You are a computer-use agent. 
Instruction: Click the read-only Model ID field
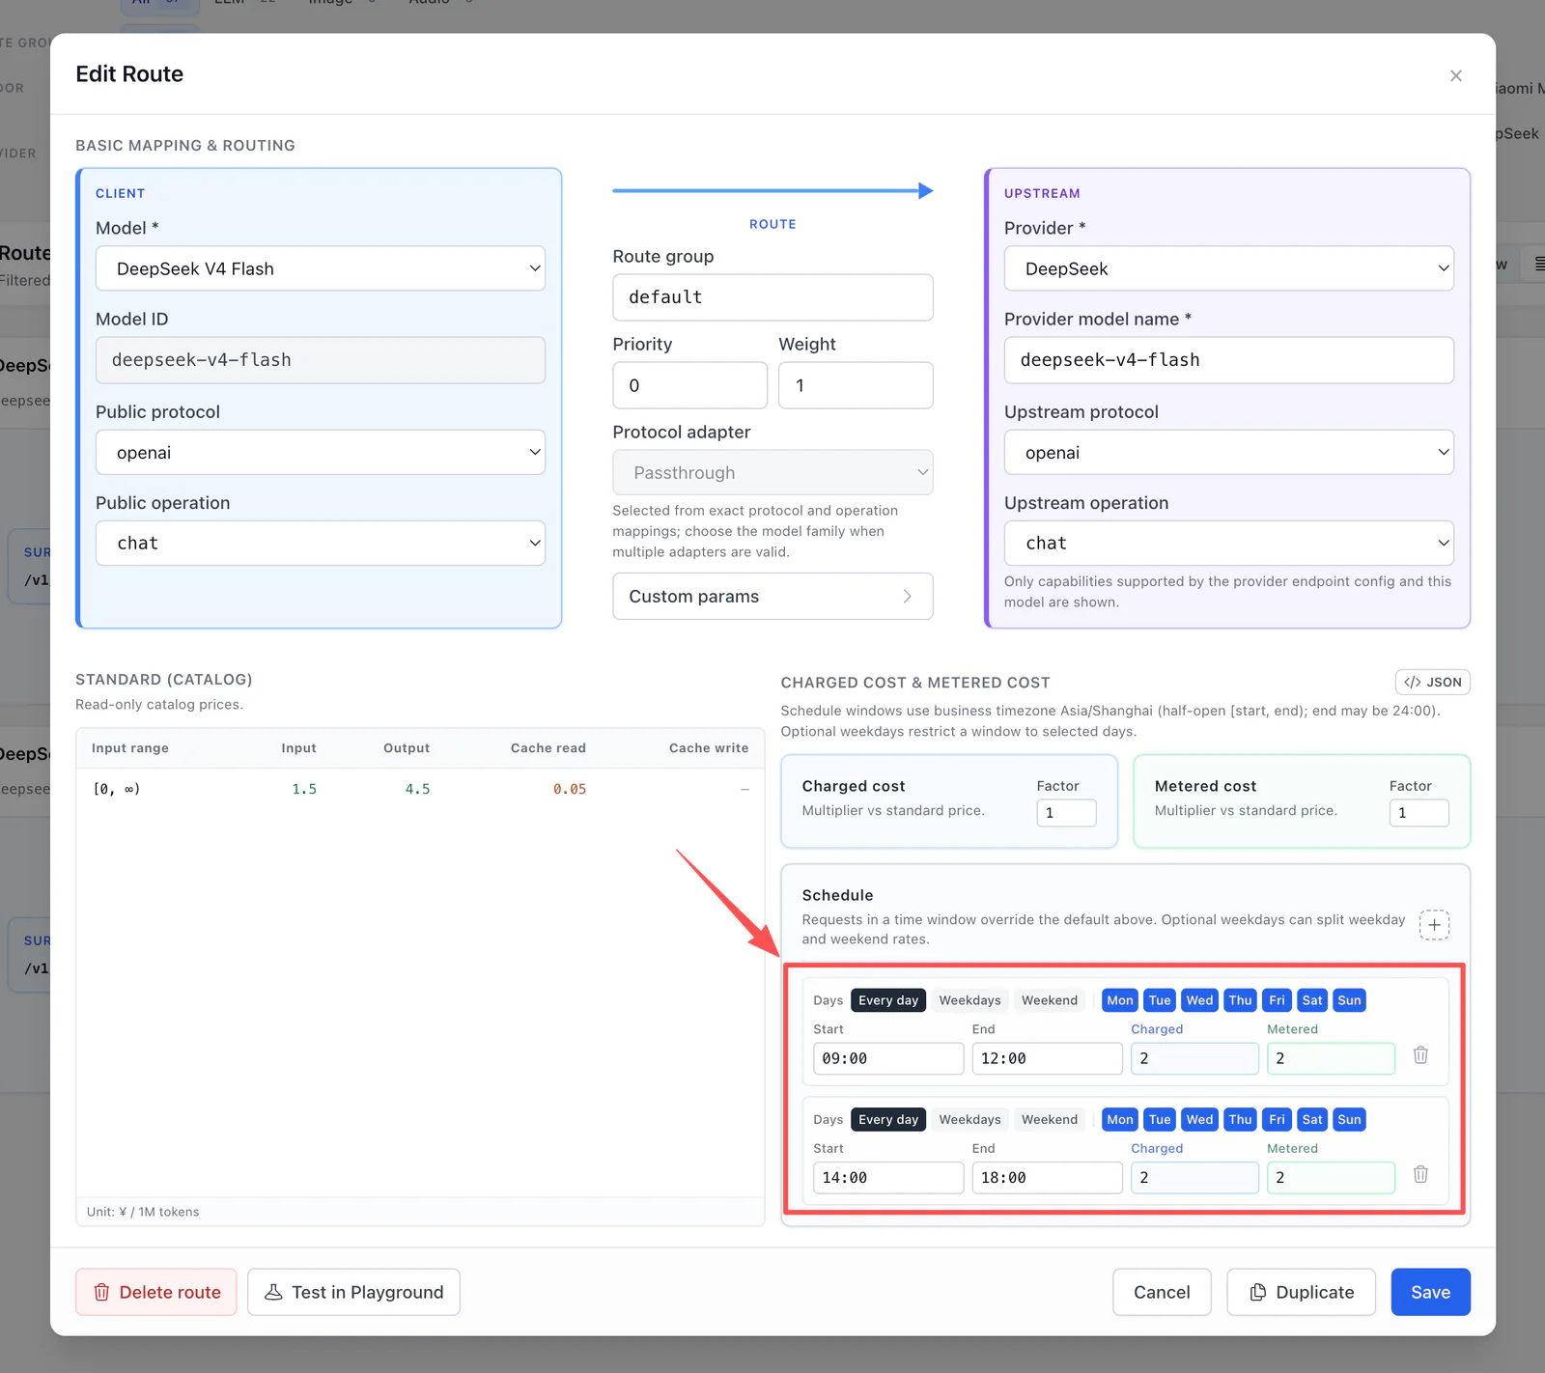pyautogui.click(x=321, y=360)
